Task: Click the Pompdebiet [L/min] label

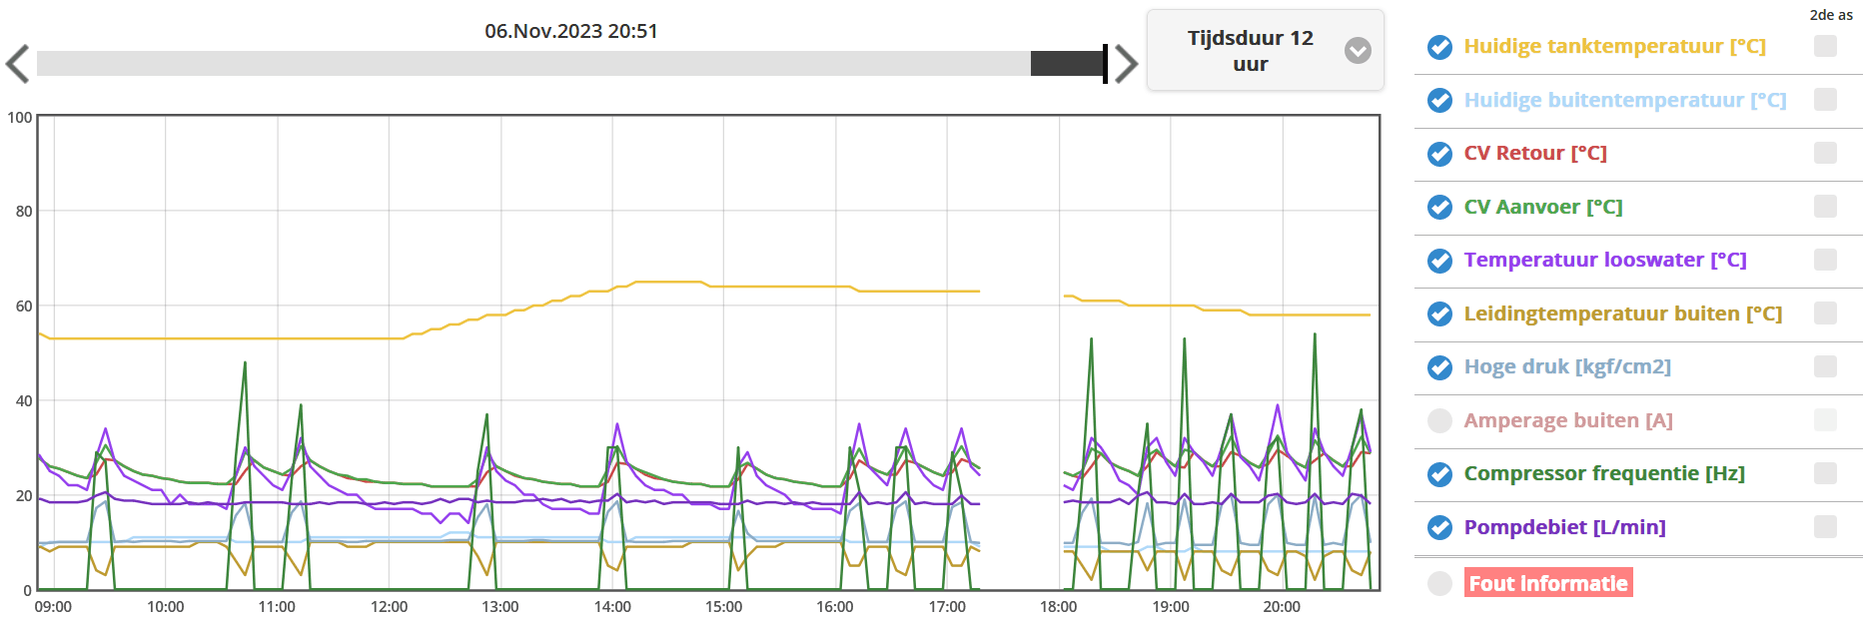Action: pos(1564,527)
